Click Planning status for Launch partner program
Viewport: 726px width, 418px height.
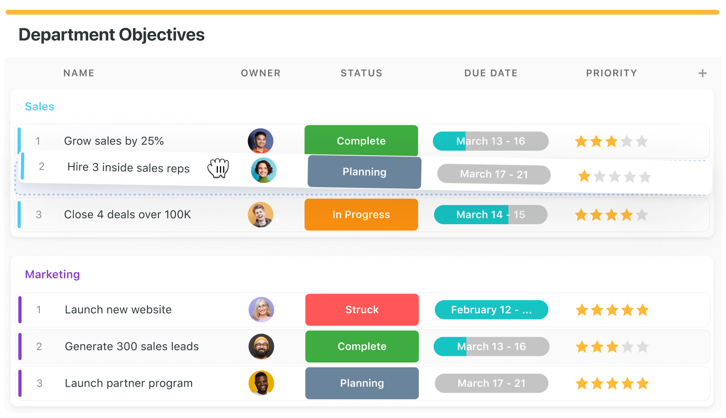coord(362,383)
